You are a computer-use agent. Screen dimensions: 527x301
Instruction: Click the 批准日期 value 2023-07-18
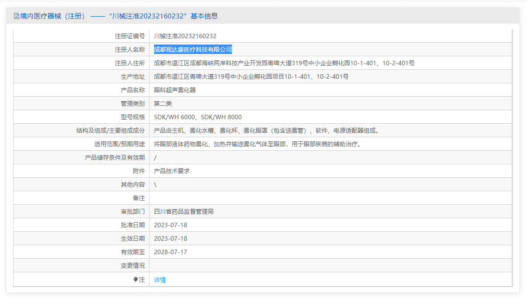(x=170, y=225)
